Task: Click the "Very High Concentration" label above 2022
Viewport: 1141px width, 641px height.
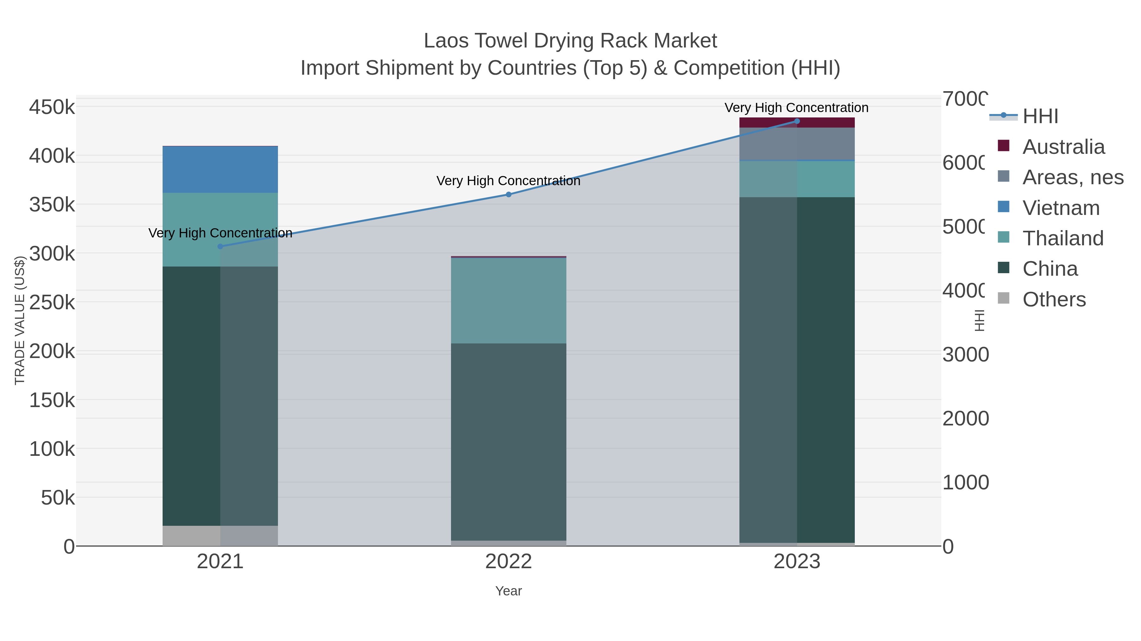Action: [x=508, y=181]
